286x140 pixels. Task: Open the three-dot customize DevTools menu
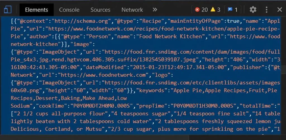266,10
